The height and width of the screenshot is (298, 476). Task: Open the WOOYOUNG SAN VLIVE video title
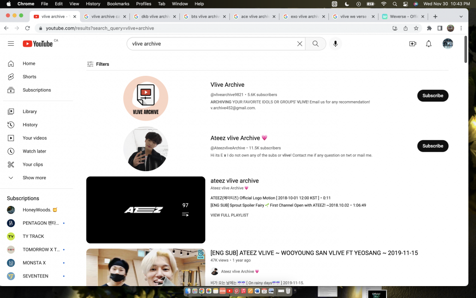tap(314, 253)
